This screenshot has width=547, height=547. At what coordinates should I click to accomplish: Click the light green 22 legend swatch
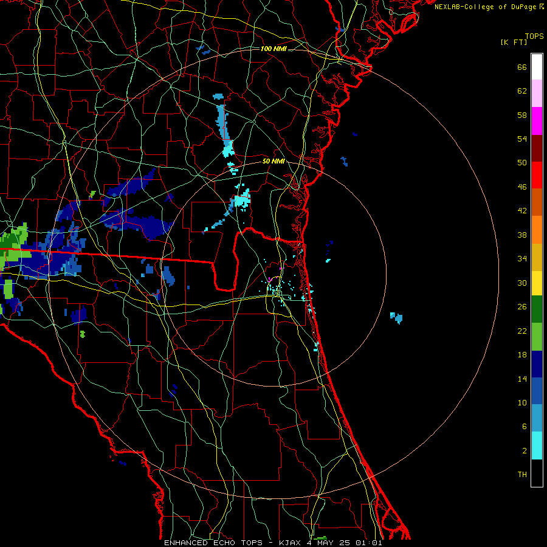(x=537, y=337)
